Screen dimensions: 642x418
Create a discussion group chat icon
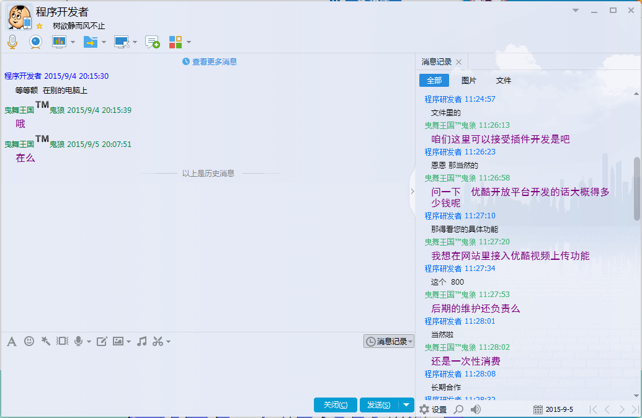153,42
